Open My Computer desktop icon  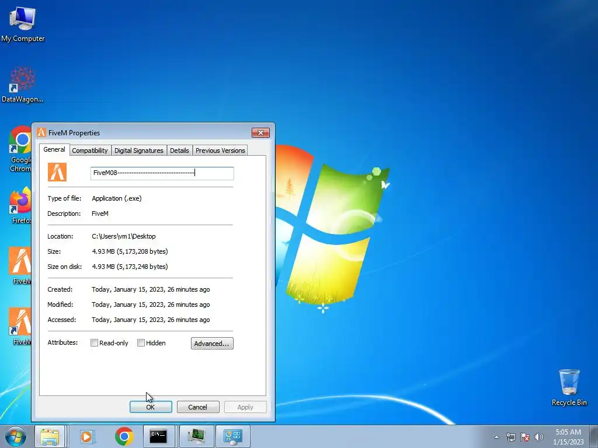click(23, 24)
